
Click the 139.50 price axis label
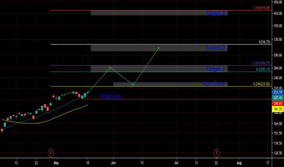click(x=278, y=143)
